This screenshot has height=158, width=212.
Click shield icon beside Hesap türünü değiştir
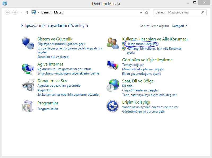tap(123, 44)
